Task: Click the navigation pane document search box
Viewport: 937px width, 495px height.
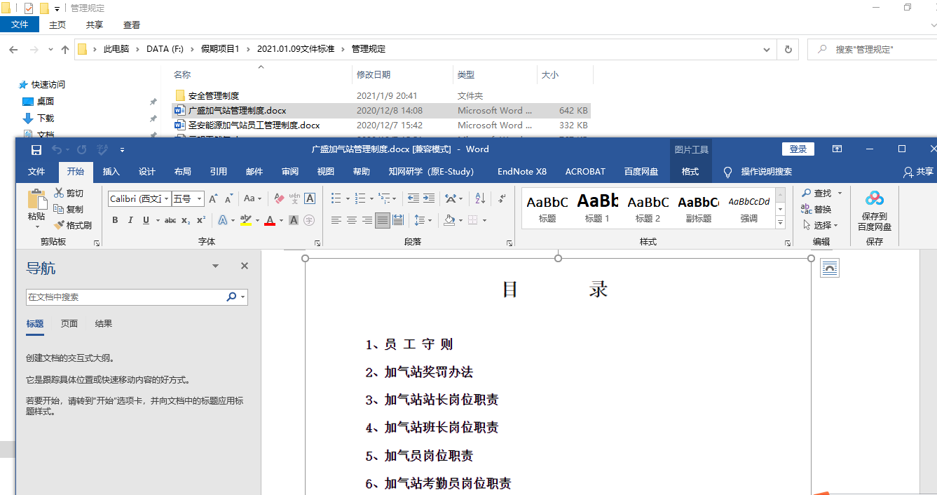Action: [x=126, y=297]
